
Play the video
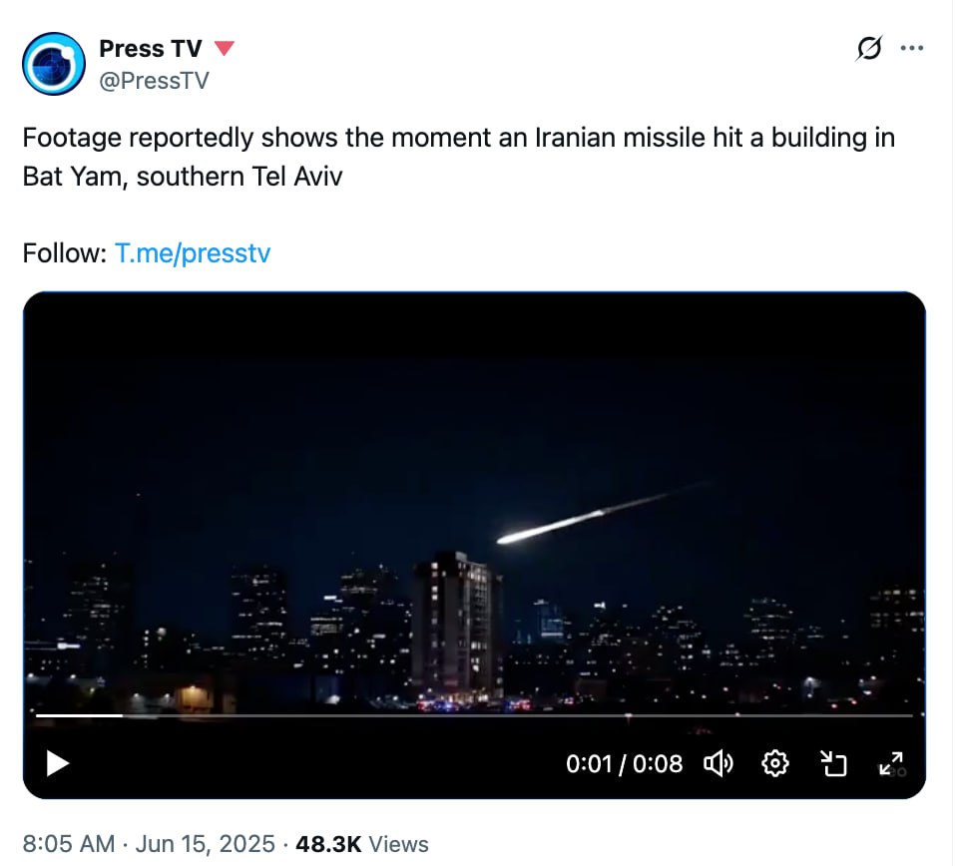(x=58, y=764)
